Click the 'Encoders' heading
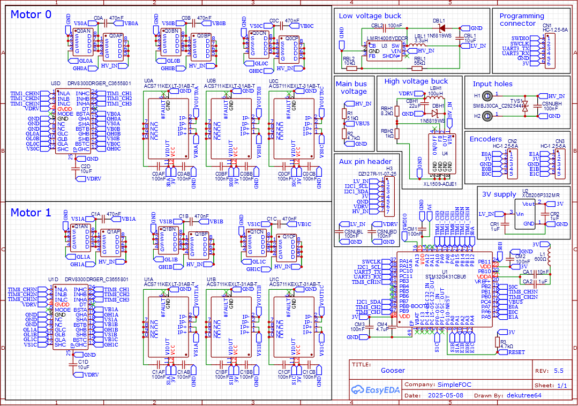Image resolution: width=578 pixels, height=406 pixels. [x=485, y=139]
